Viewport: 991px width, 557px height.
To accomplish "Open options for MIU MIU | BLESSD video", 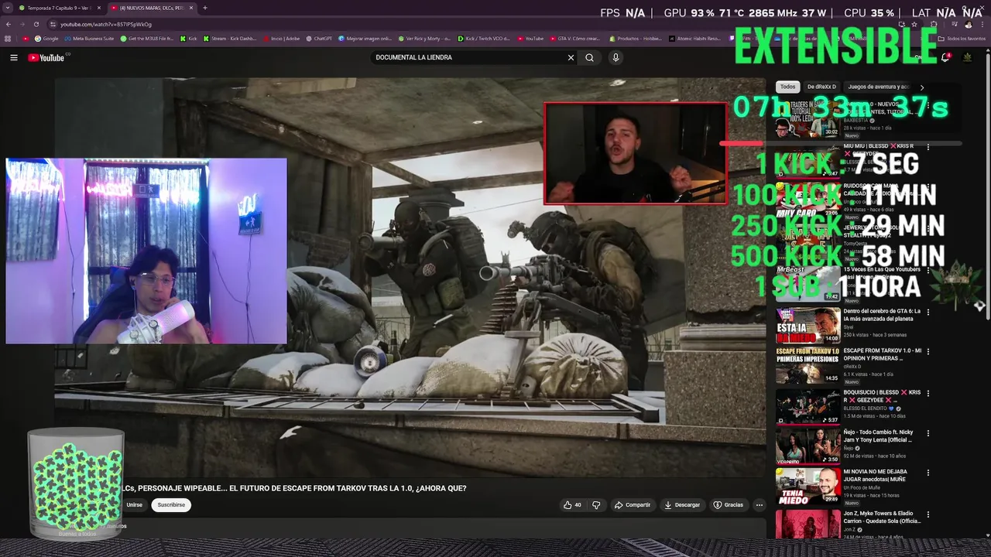I will [928, 147].
